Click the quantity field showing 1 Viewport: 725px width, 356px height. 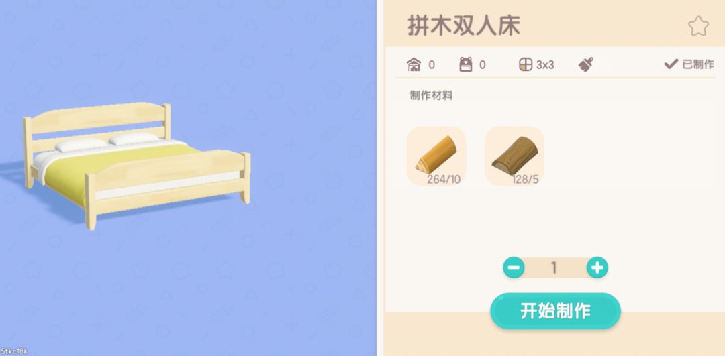coord(555,268)
